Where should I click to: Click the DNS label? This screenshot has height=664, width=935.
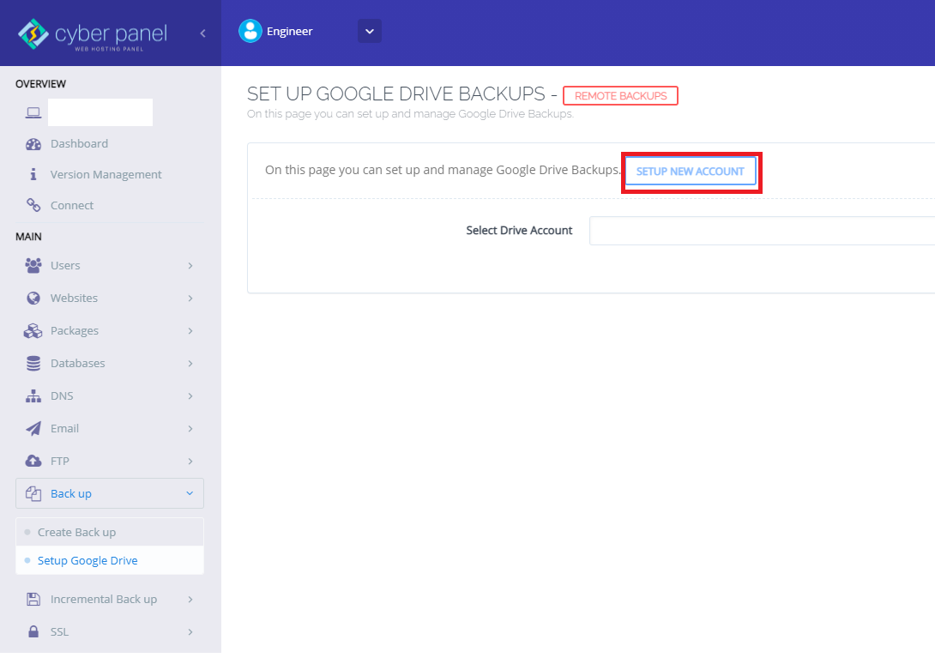62,396
